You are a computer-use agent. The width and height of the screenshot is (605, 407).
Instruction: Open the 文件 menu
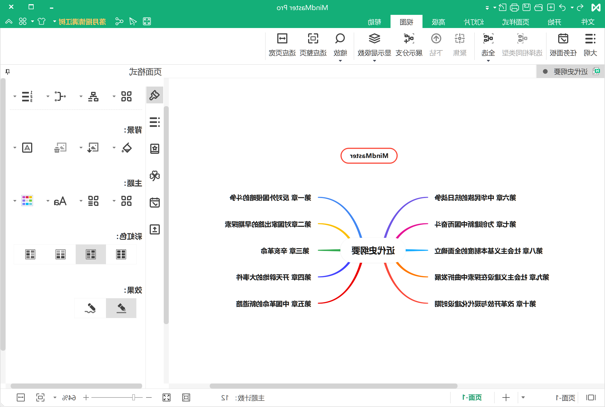point(588,22)
